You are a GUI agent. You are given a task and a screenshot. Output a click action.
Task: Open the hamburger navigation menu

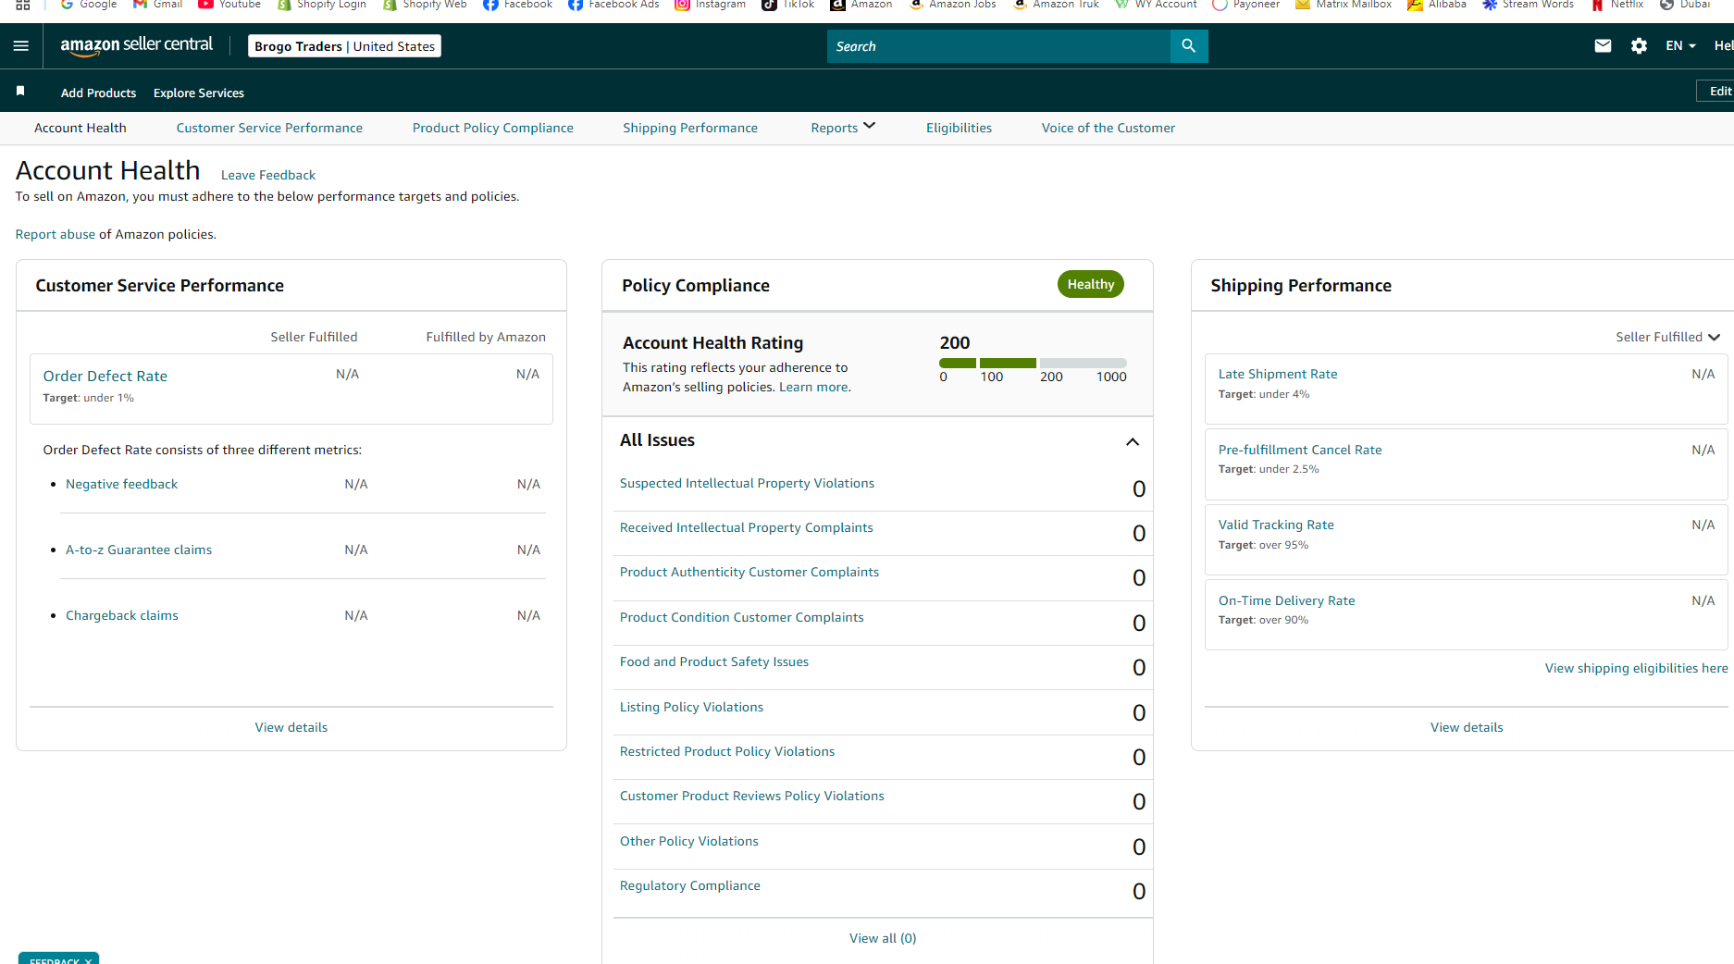(x=21, y=46)
